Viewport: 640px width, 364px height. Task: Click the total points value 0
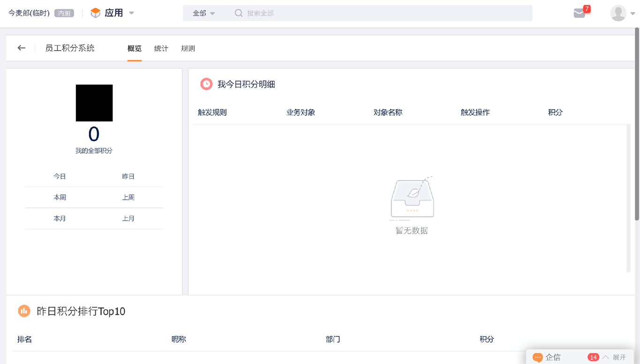tap(94, 134)
